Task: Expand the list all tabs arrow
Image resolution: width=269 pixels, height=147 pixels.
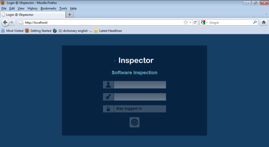Action: [266, 14]
